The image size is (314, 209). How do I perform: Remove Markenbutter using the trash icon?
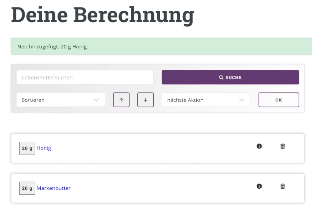coord(283,186)
